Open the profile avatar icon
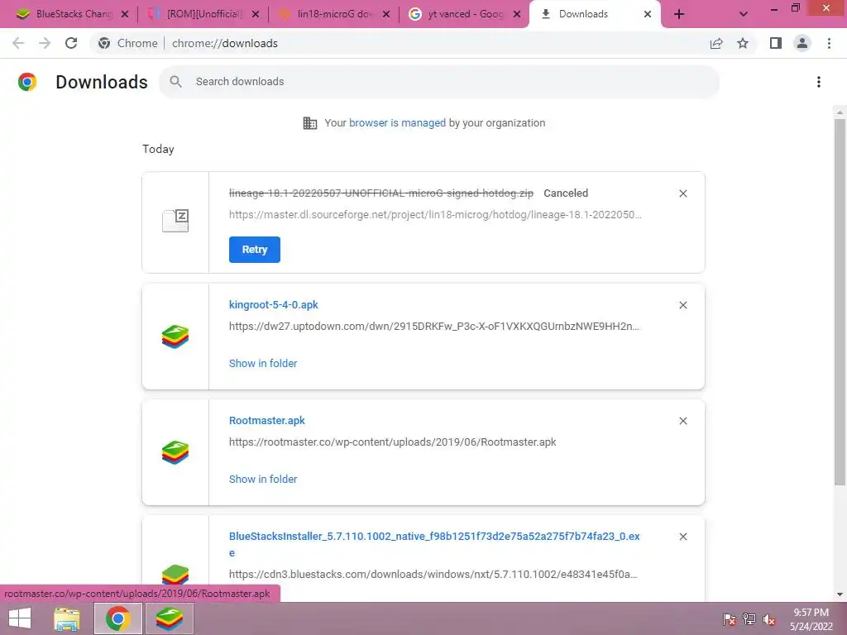 coord(802,43)
